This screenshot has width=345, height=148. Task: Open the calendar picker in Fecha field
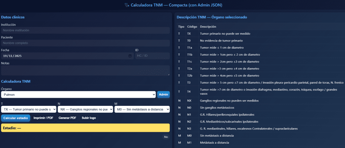(130, 56)
